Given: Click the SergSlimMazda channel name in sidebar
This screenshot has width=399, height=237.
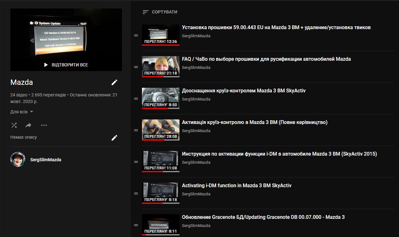Looking at the screenshot, I should click(46, 160).
